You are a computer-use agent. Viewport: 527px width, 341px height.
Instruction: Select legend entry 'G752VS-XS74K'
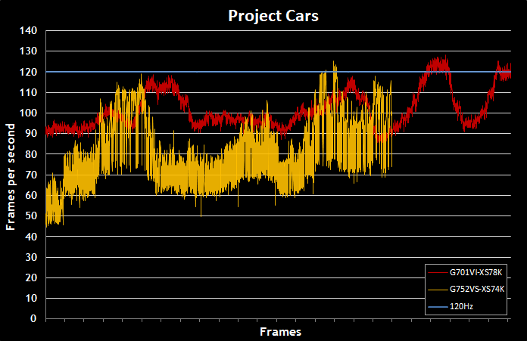[x=477, y=289]
